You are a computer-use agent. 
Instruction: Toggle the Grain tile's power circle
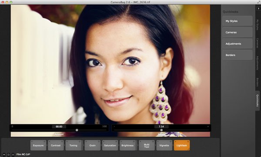tap(99, 141)
